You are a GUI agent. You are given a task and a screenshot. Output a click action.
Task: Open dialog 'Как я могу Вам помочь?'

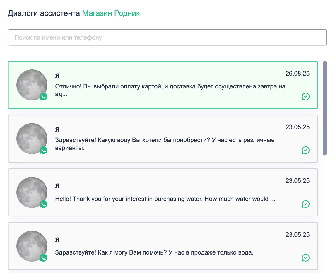154,252
